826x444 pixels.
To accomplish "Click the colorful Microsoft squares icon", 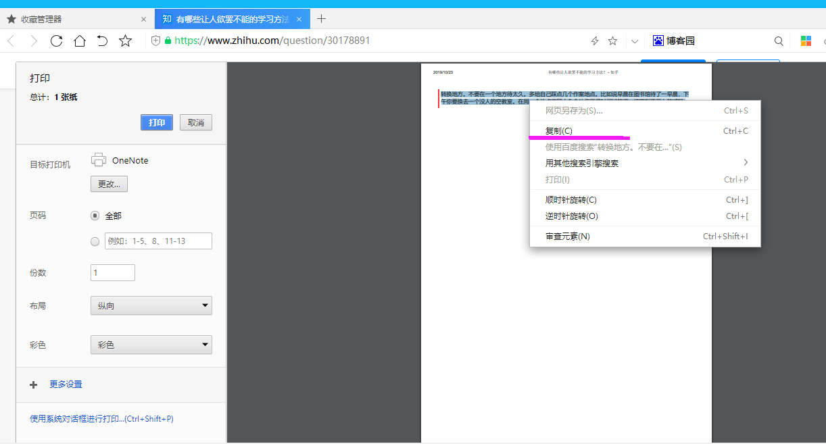I will point(806,41).
